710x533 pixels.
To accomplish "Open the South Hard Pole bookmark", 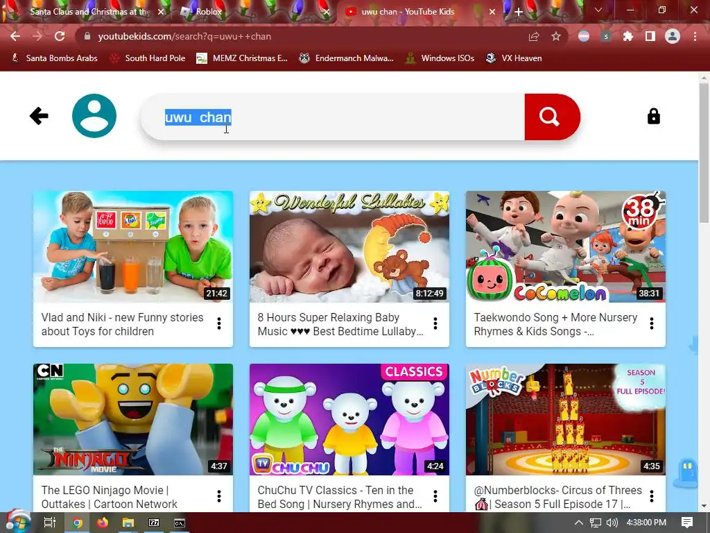I will [148, 58].
